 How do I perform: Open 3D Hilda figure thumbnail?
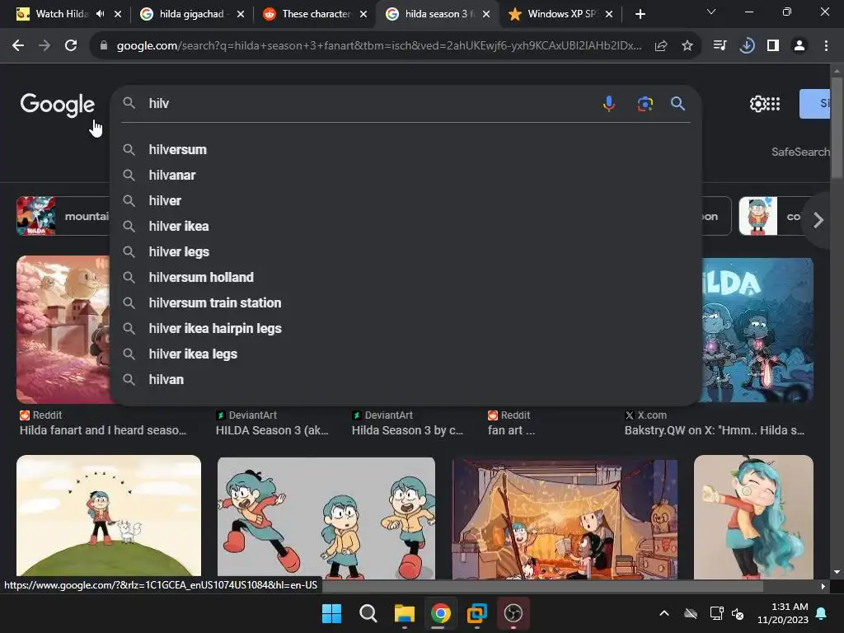[753, 517]
